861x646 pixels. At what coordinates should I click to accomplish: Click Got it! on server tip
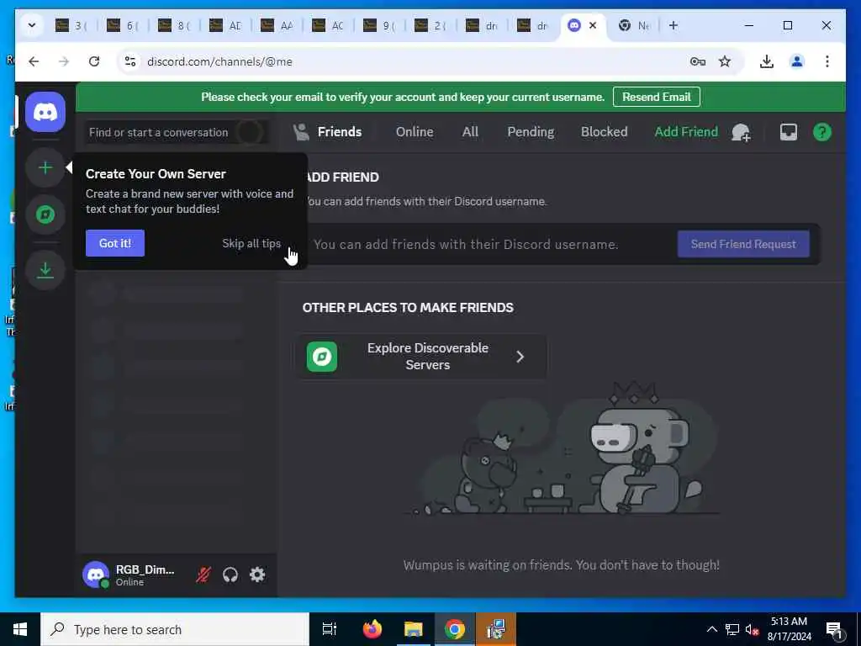[114, 243]
